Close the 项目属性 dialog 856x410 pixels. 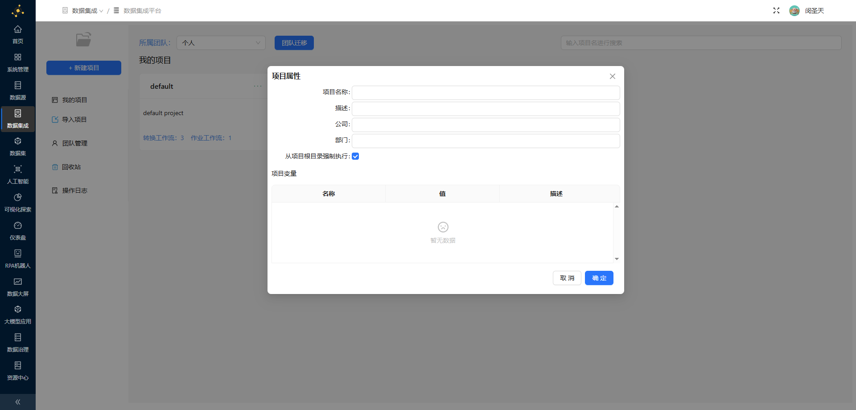point(613,76)
